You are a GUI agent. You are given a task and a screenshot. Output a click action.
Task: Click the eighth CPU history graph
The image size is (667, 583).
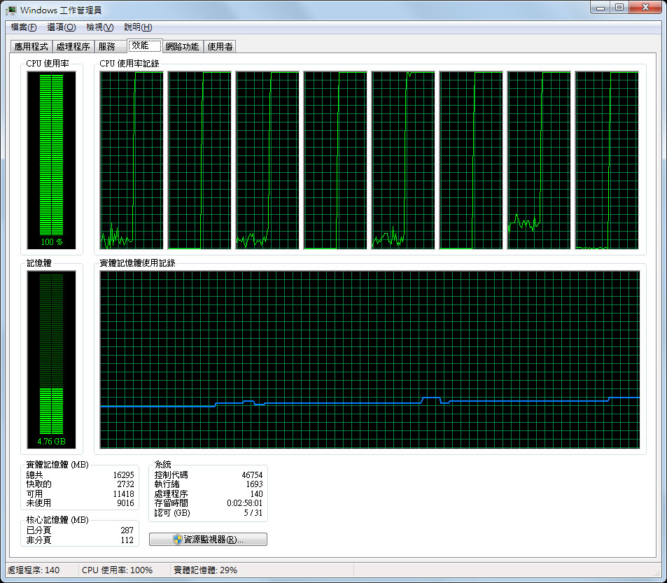[607, 160]
